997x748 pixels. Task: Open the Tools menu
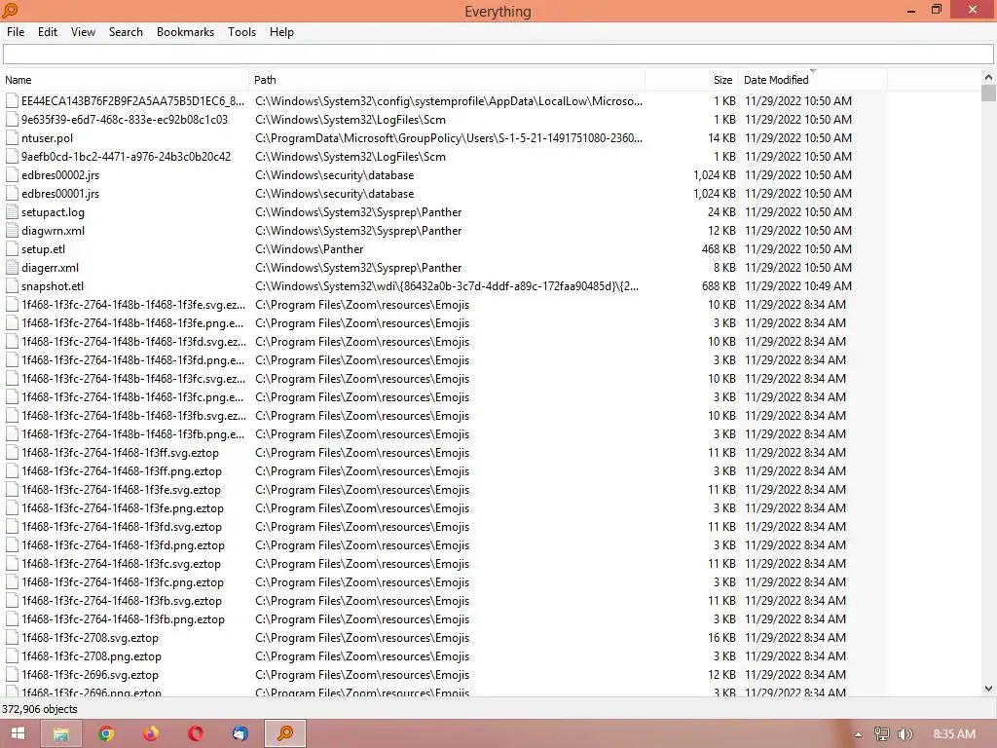241,32
